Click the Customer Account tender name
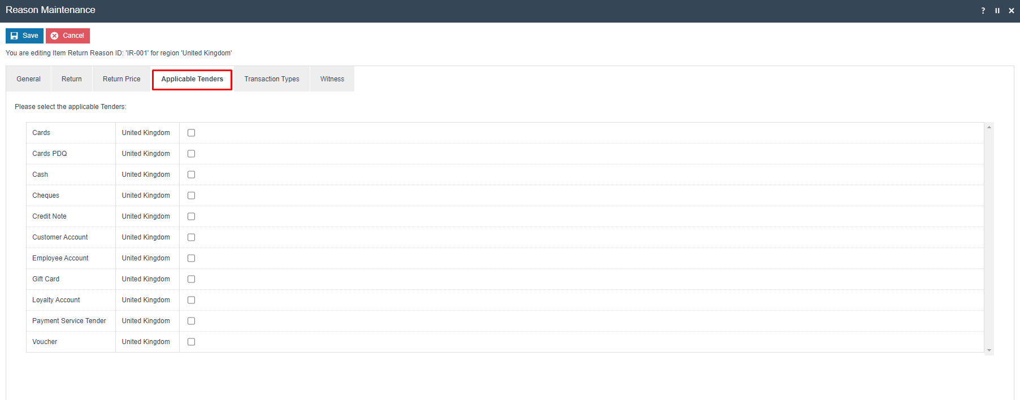The height and width of the screenshot is (400, 1020). [60, 237]
